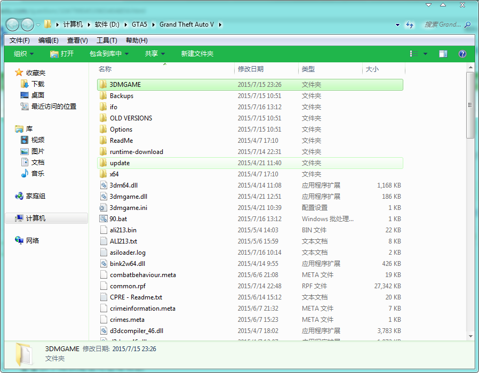Open the 工具(T) menu
This screenshot has height=373, width=479.
pyautogui.click(x=107, y=40)
